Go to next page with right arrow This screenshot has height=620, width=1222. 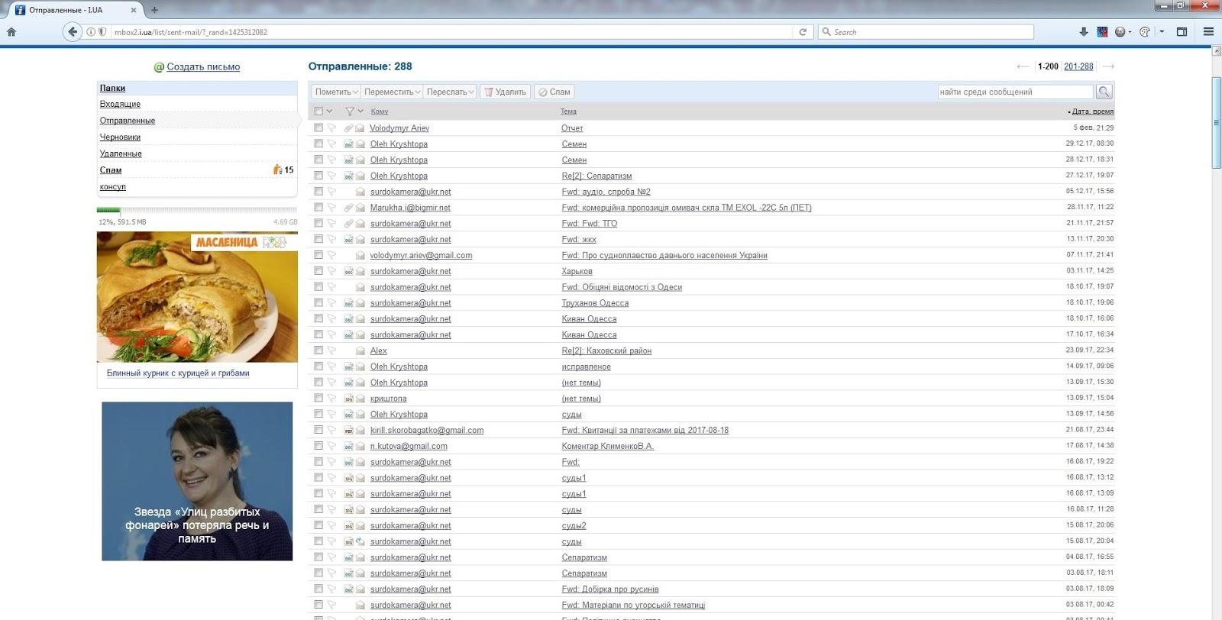1108,66
